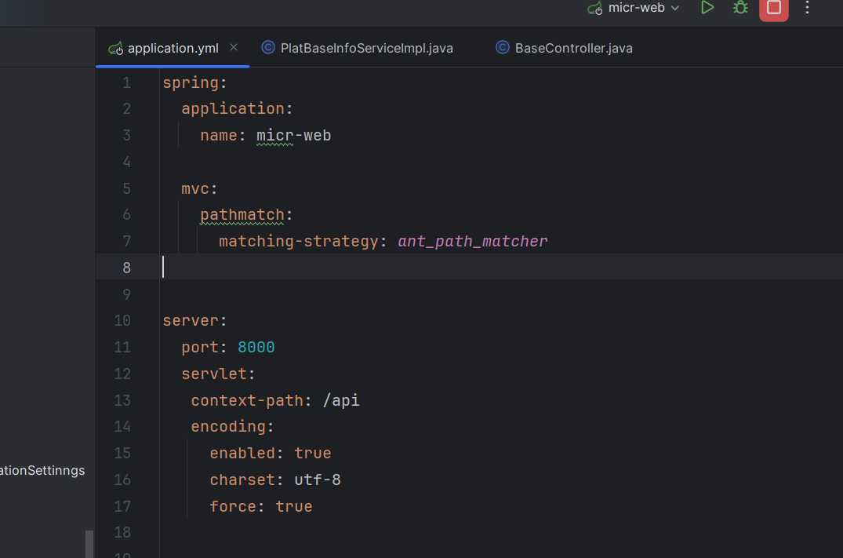843x558 pixels.
Task: Click the 'micr-web' name value
Action: pyautogui.click(x=293, y=136)
